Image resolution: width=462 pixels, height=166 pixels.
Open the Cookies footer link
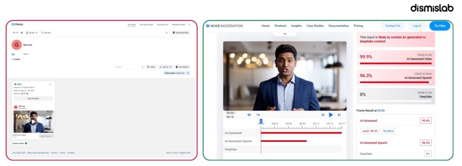coord(71,153)
